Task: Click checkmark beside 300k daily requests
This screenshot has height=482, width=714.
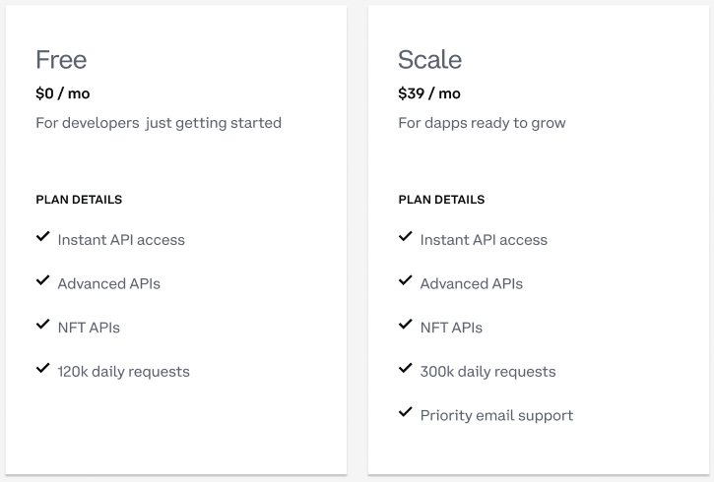Action: [x=406, y=368]
